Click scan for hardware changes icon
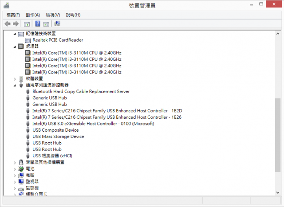 tap(57, 23)
